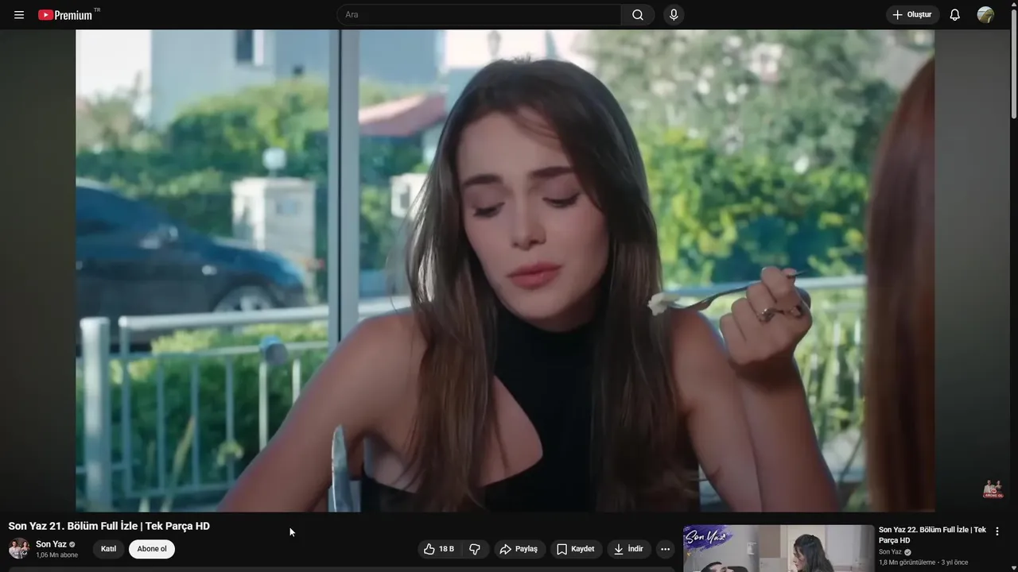Open the Oluştur create menu

pyautogui.click(x=912, y=15)
